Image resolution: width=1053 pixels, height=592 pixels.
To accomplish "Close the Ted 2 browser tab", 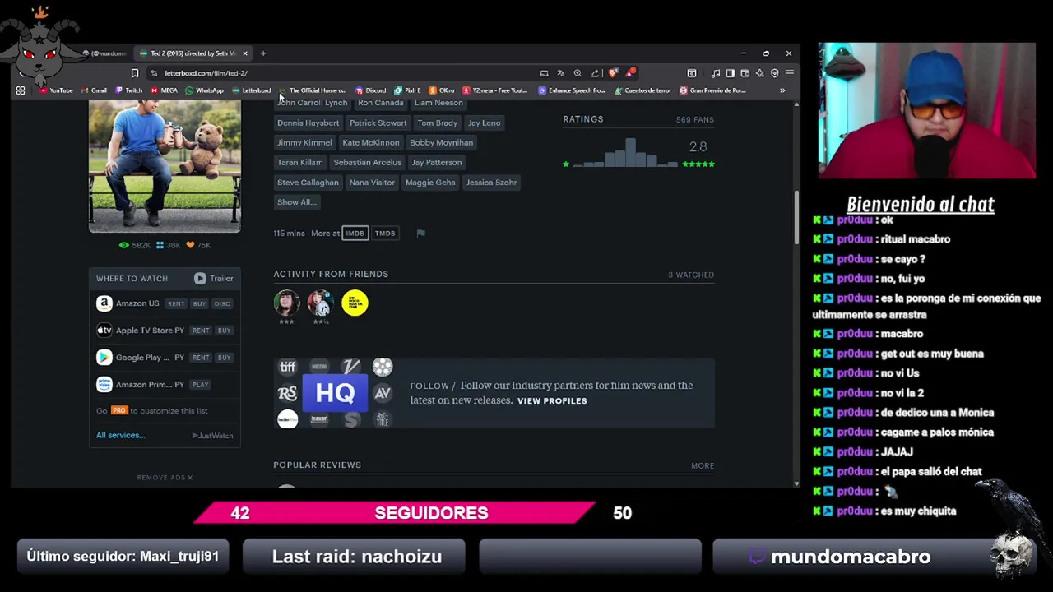I will (x=244, y=53).
